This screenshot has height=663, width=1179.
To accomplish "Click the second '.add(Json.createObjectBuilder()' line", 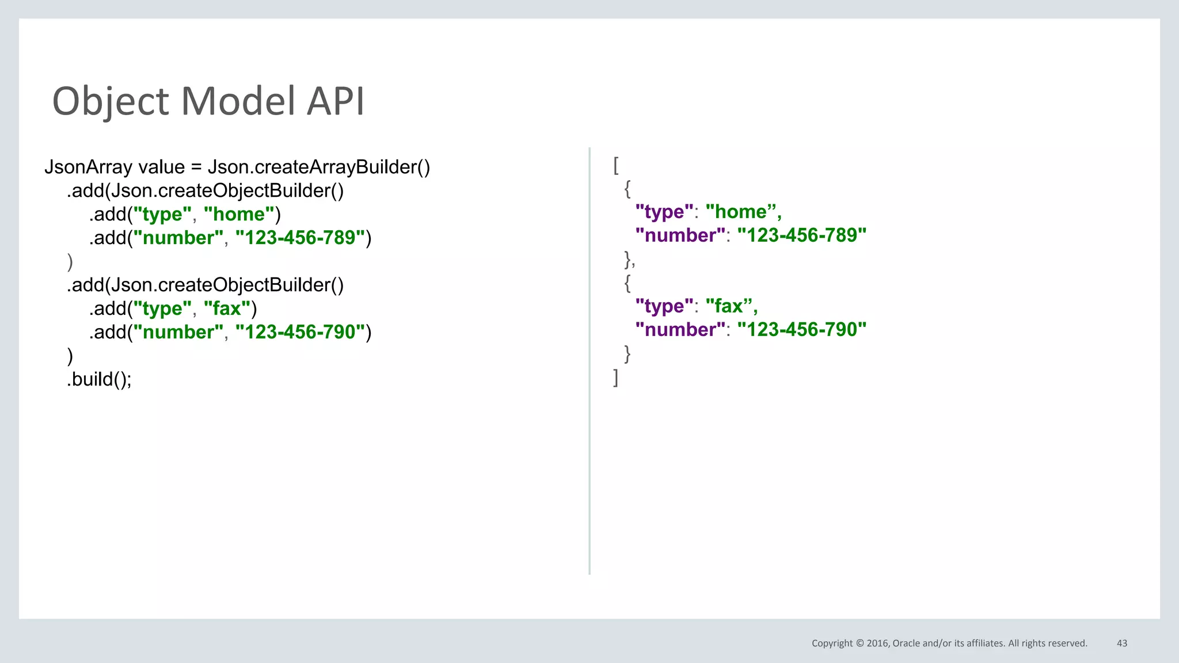I will [x=205, y=285].
